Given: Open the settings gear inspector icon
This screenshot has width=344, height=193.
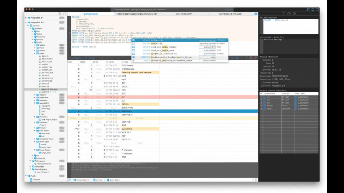Looking at the screenshot, I should pos(294,13).
